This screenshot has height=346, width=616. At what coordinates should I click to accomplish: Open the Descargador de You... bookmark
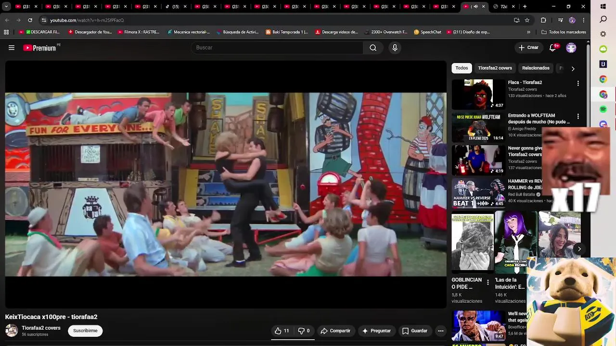(90, 32)
